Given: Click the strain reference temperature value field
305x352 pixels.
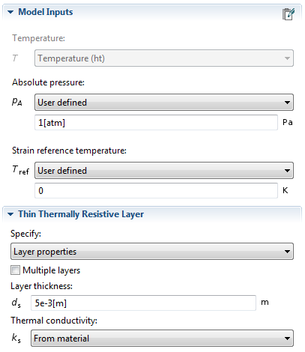Looking at the screenshot, I should tap(156, 191).
